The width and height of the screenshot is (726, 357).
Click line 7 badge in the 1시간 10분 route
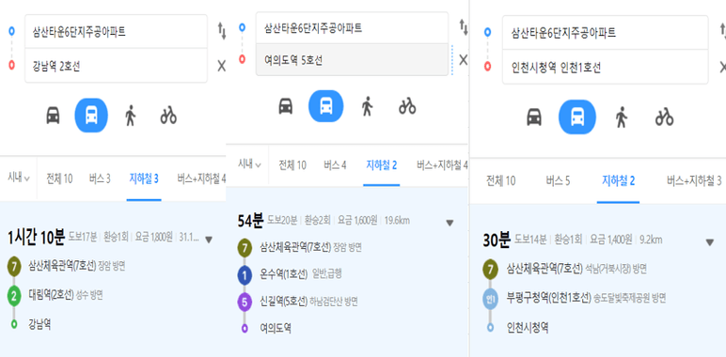click(x=14, y=267)
